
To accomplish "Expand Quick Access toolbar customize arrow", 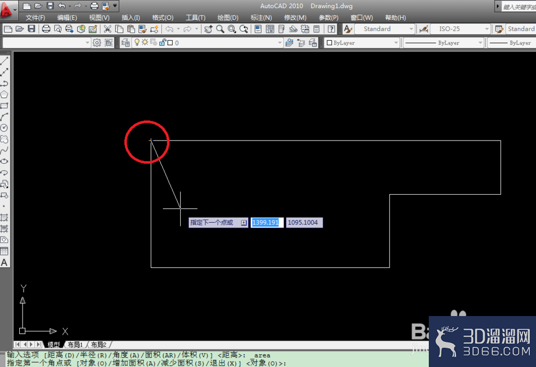I will [115, 5].
